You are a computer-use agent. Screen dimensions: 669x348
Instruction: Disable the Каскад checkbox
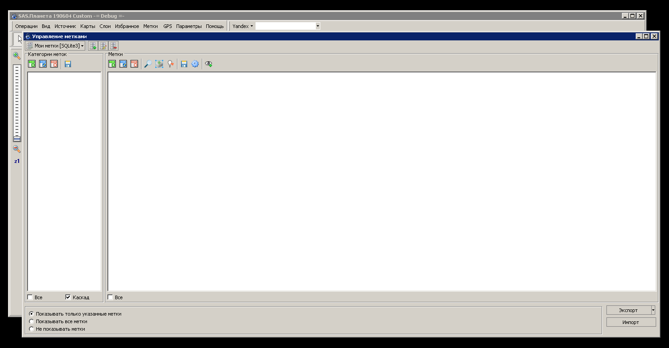(68, 297)
